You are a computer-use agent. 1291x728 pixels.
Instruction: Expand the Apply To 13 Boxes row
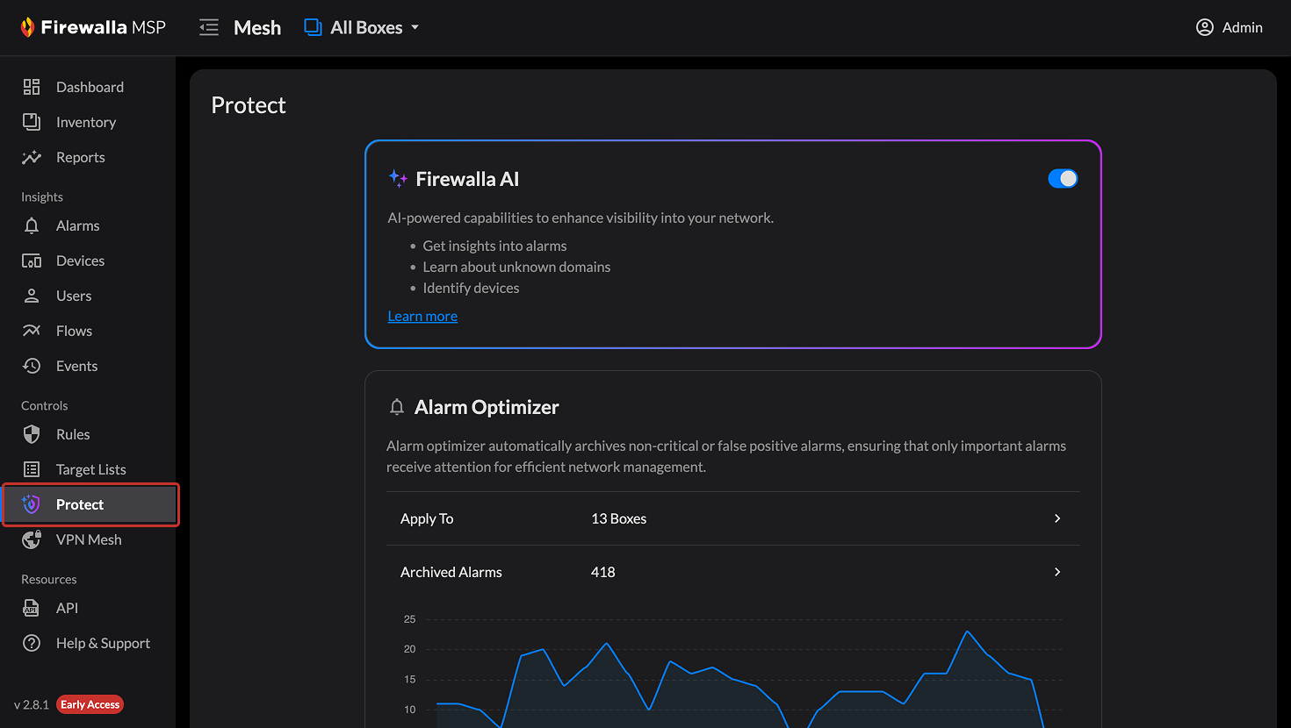coord(1057,518)
